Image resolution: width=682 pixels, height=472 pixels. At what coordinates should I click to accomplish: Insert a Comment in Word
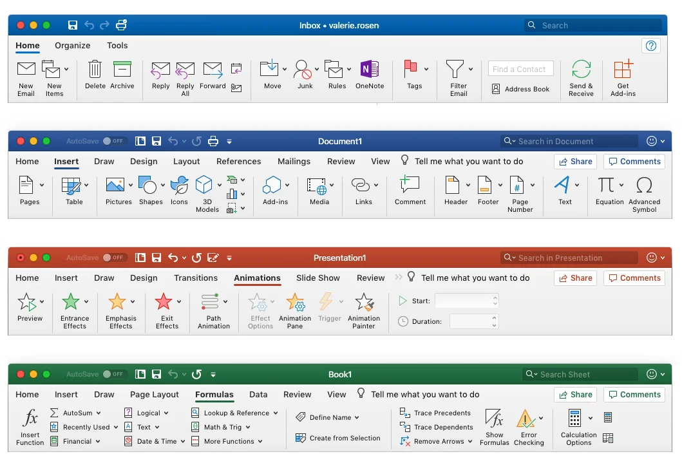click(x=410, y=191)
